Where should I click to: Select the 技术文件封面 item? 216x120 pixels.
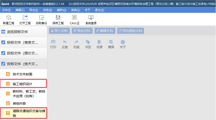pos(24,74)
